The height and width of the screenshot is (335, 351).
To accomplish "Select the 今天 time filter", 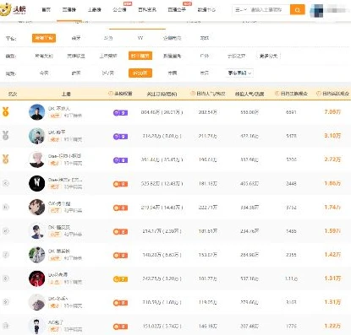I will click(44, 73).
